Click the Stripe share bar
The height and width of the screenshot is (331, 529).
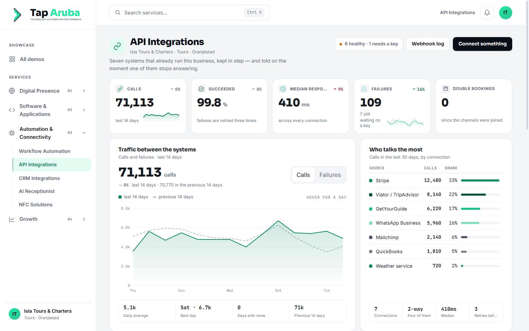pyautogui.click(x=480, y=180)
